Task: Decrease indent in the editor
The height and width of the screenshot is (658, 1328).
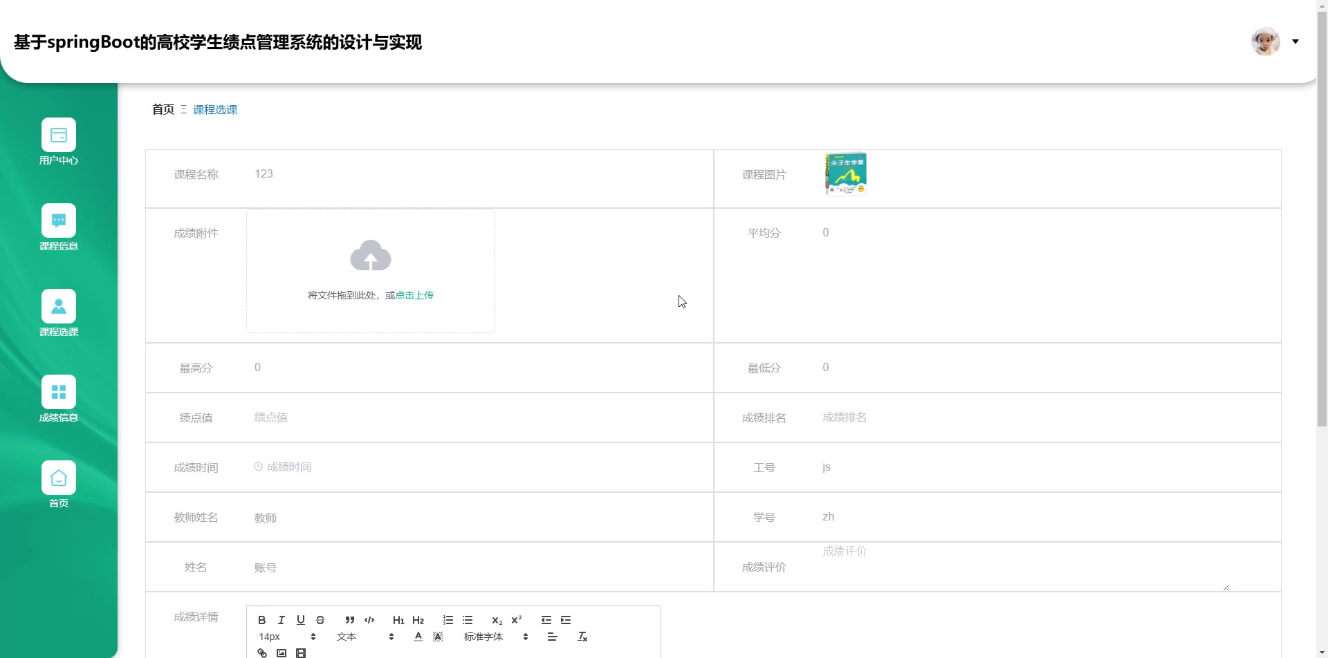Action: 546,620
